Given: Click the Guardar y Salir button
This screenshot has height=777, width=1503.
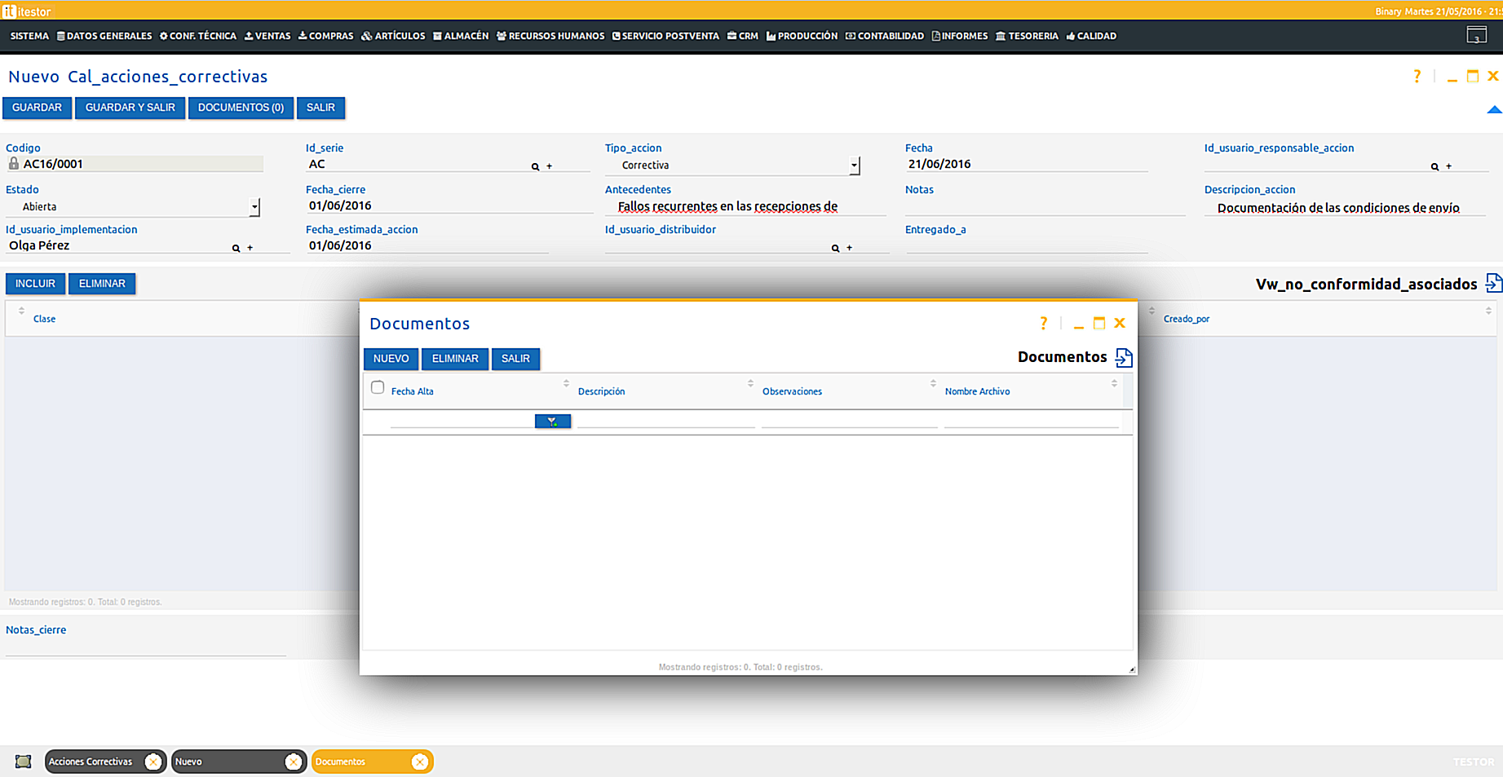Looking at the screenshot, I should [x=130, y=108].
